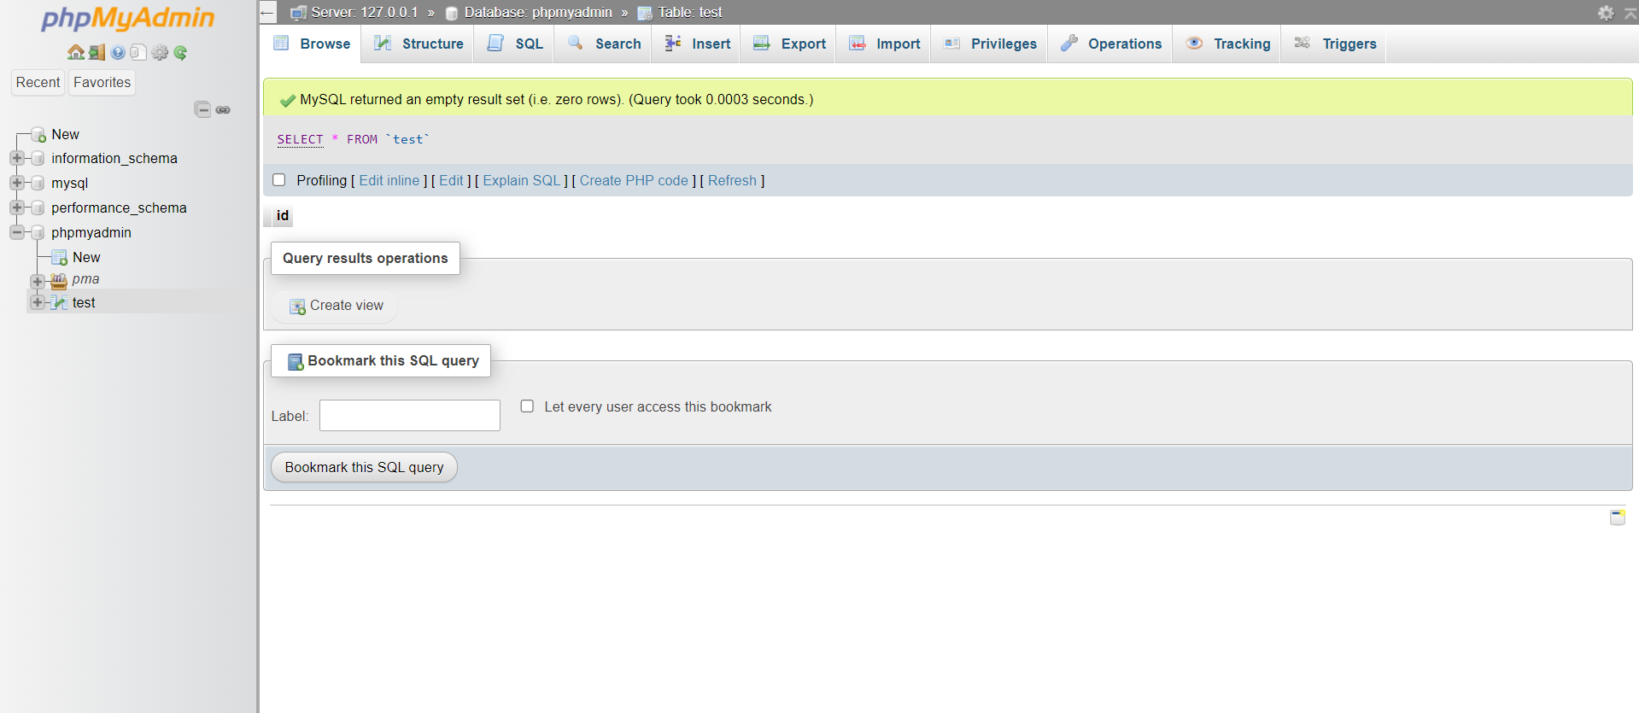Image resolution: width=1639 pixels, height=713 pixels.
Task: Enable the Profiling checkbox
Action: click(x=279, y=180)
